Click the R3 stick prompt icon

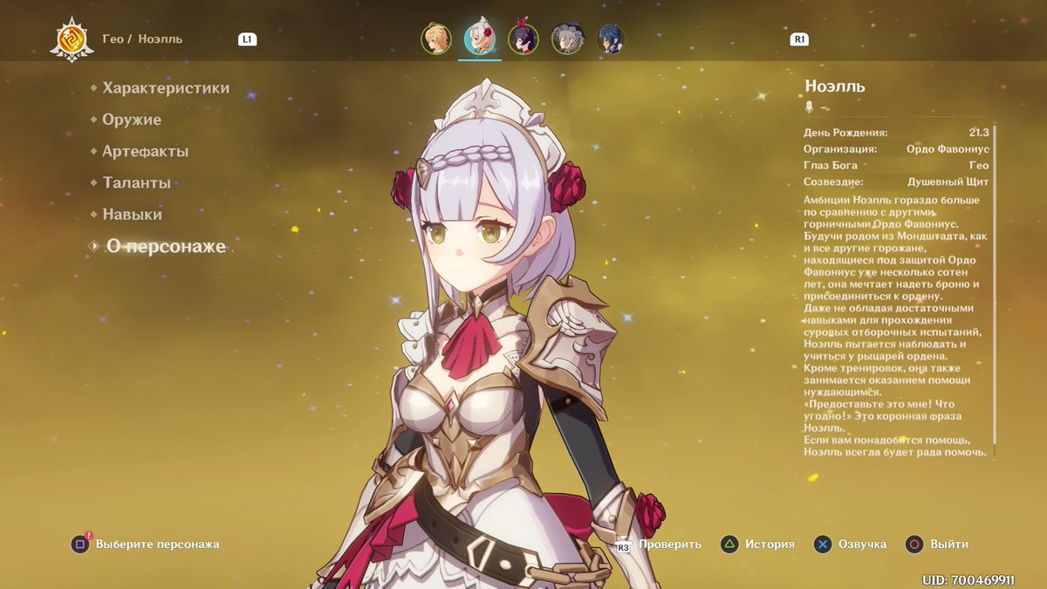pos(623,545)
